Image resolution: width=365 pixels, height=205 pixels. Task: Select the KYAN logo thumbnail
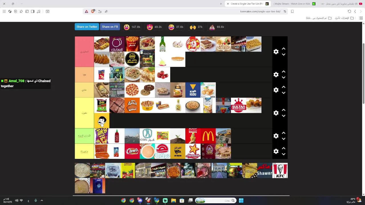[147, 136]
